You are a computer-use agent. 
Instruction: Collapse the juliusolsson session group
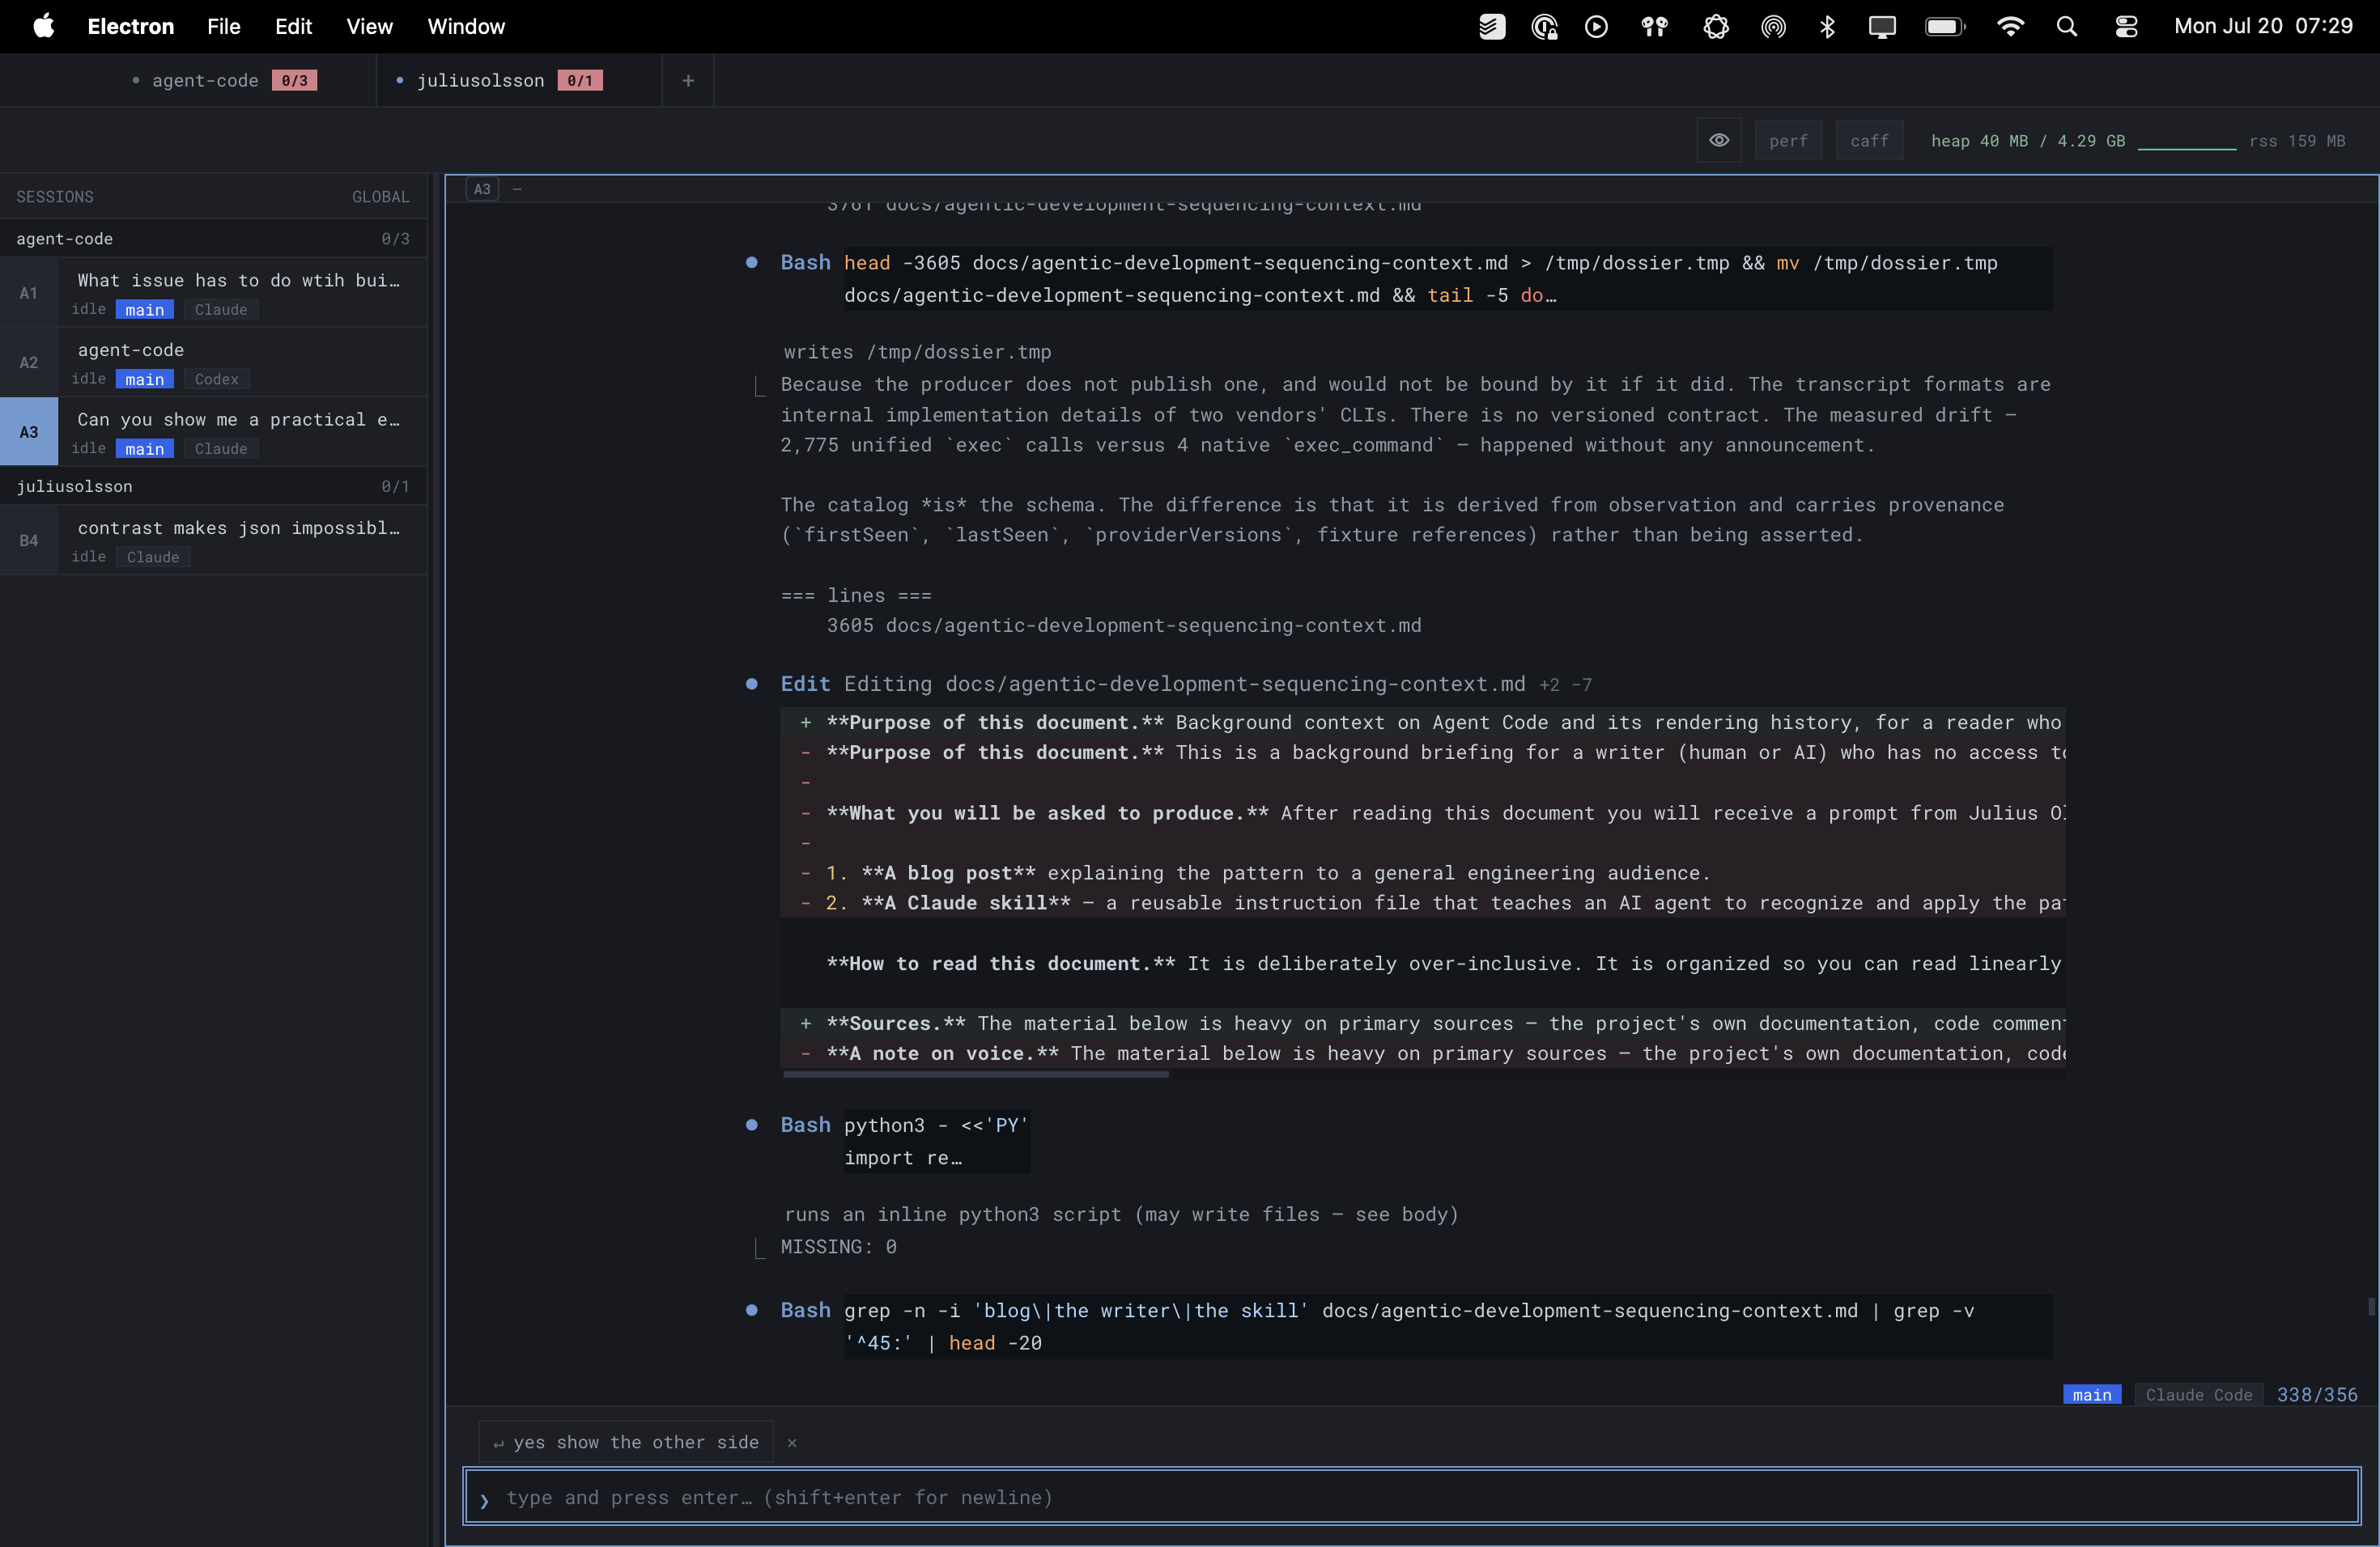point(214,487)
